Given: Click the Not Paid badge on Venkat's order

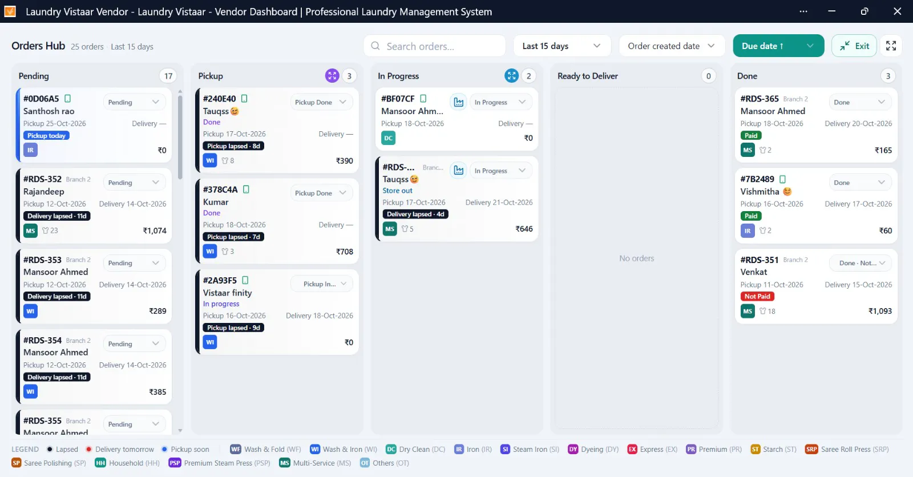Looking at the screenshot, I should 757,296.
